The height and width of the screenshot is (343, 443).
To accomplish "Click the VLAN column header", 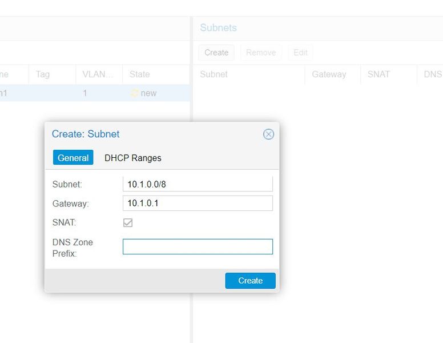I will [x=99, y=74].
